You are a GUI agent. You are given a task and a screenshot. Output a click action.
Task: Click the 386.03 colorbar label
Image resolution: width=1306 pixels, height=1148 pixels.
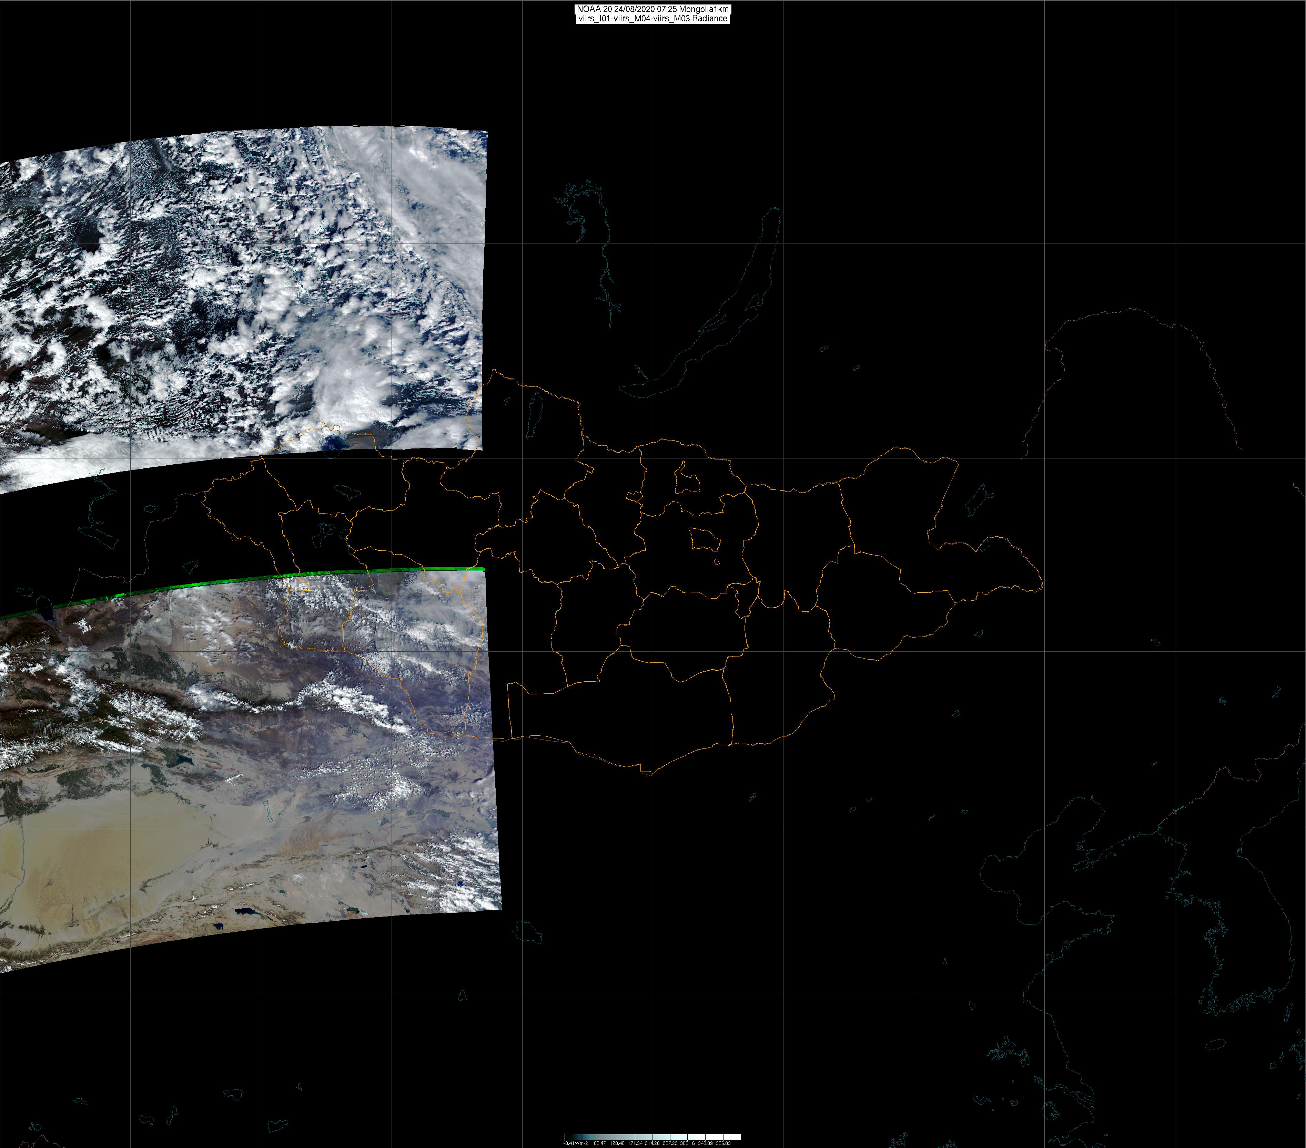tap(723, 1144)
